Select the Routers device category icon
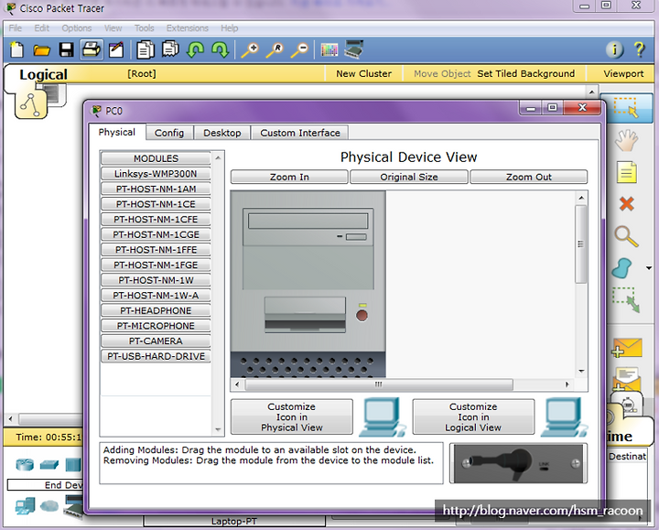The image size is (659, 530). (25, 464)
